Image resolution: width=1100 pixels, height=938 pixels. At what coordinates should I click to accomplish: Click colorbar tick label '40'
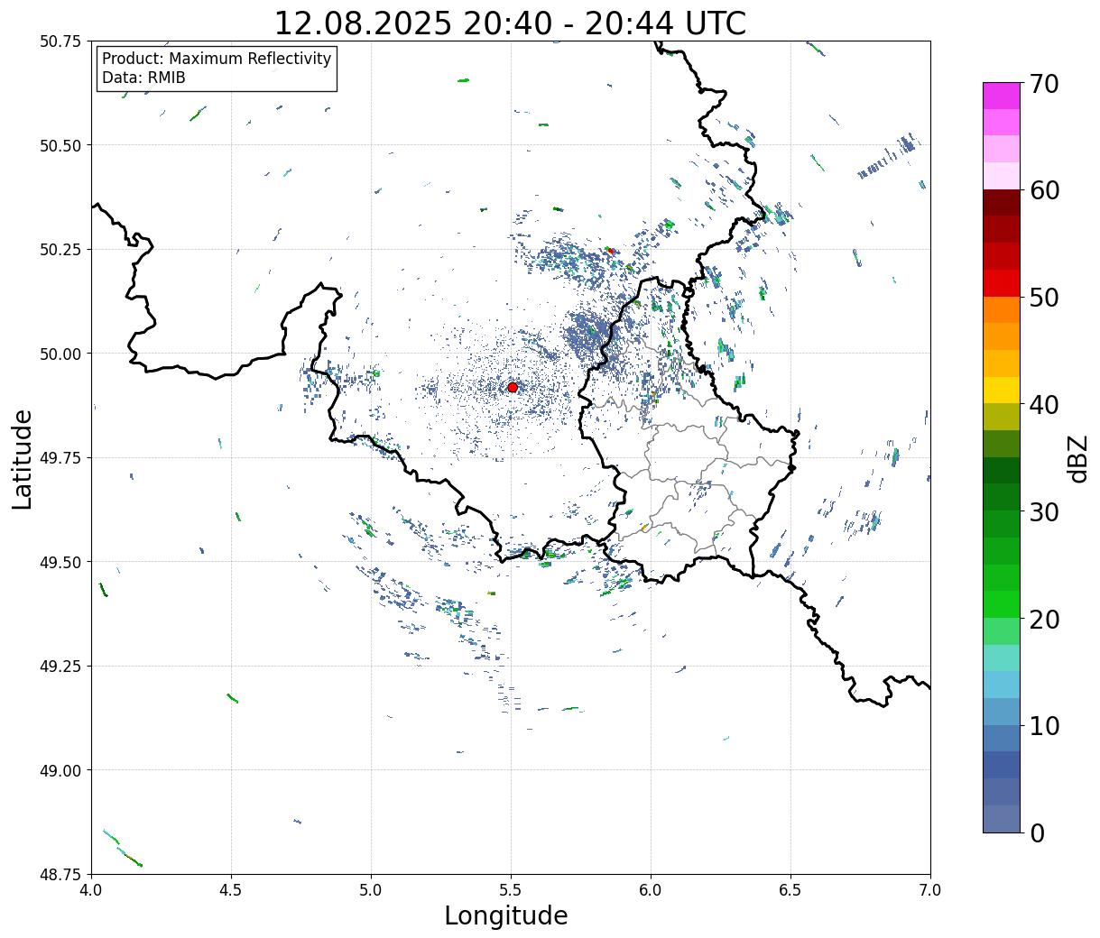pos(1044,405)
